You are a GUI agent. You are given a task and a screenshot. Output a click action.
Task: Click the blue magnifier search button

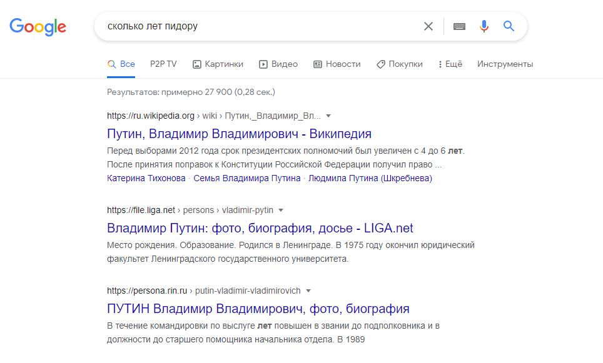pyautogui.click(x=509, y=26)
